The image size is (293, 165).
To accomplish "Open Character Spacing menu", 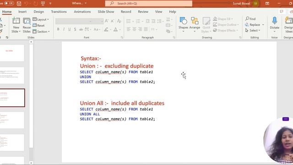I will pyautogui.click(x=87, y=29).
